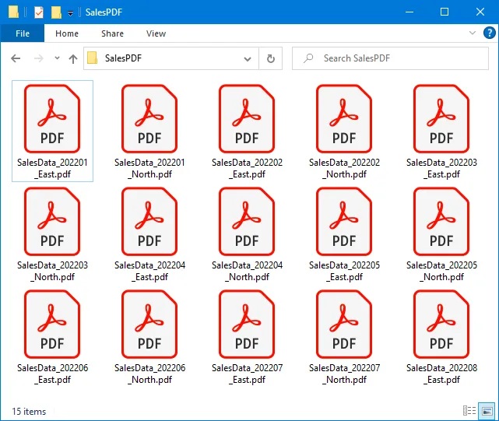Open the recent locations dropdown
Screen dimensions: 499x421
click(x=57, y=58)
